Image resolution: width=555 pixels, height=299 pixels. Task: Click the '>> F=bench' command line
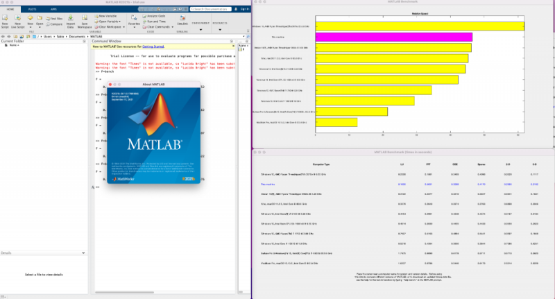tap(105, 71)
